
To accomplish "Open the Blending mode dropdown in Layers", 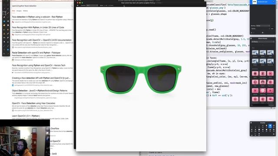I will pyautogui.click(x=263, y=26).
